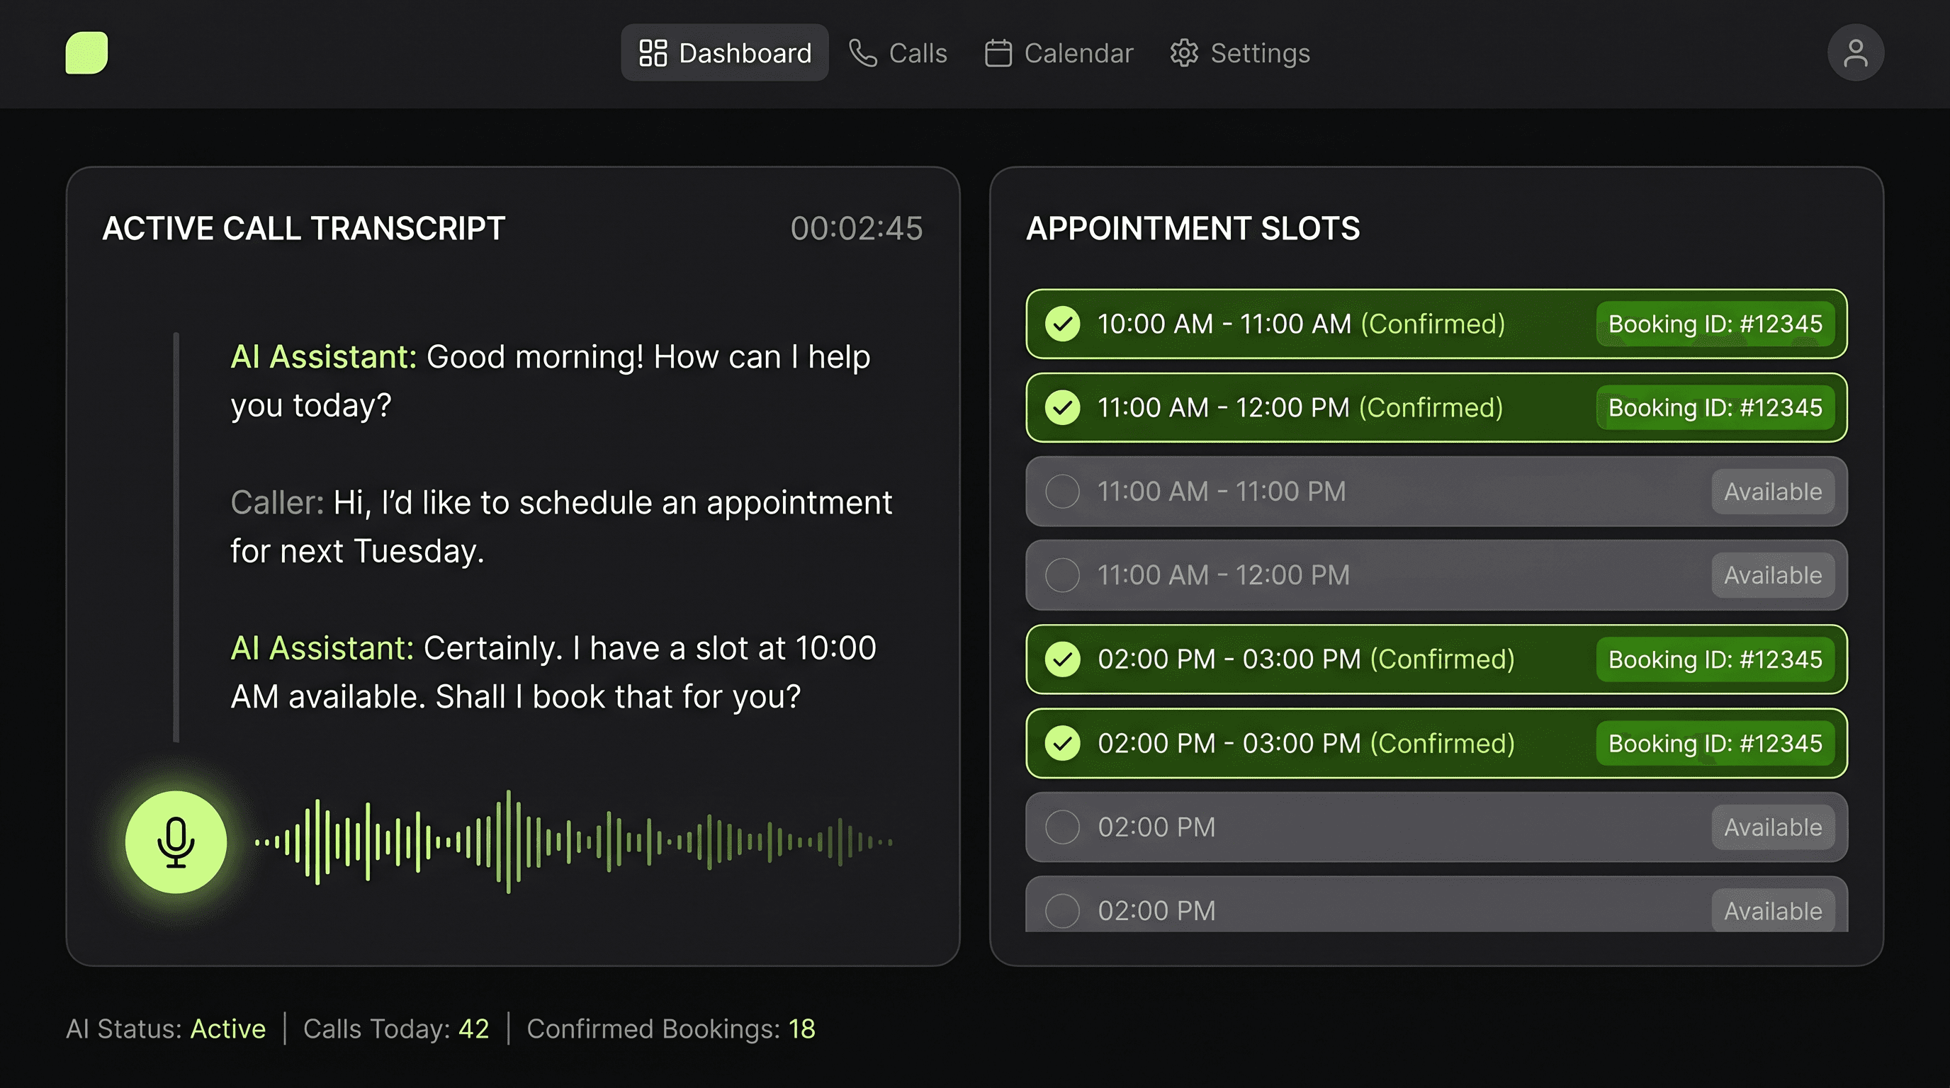Click Available badge on 11:00 AM - 11:00 PM row
The image size is (1950, 1088).
click(x=1773, y=492)
